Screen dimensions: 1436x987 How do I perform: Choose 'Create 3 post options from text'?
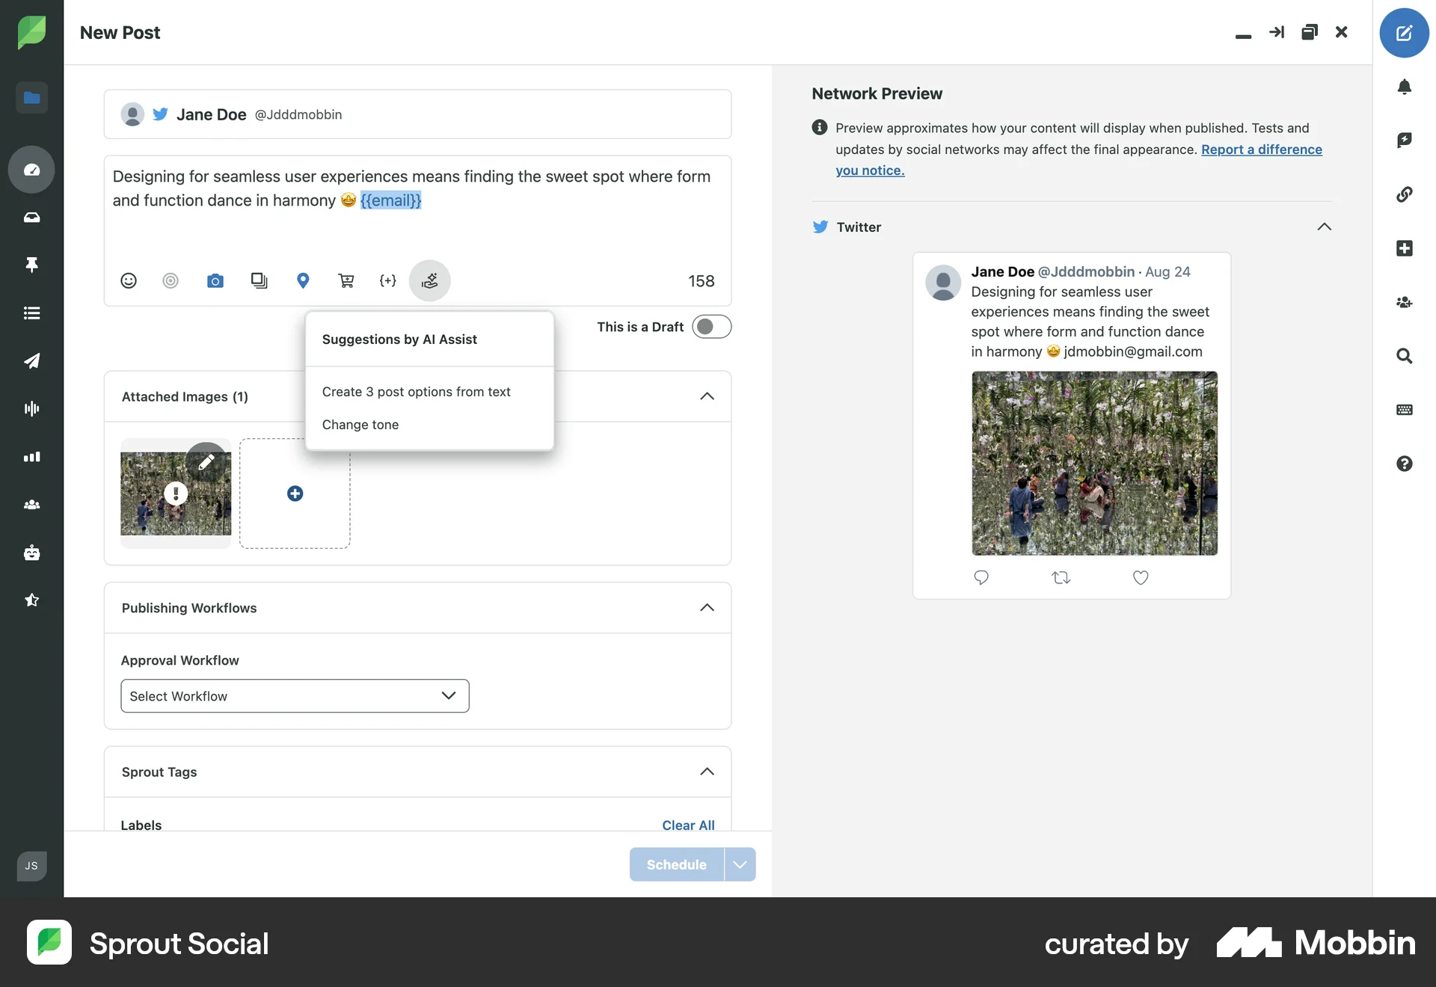(416, 391)
